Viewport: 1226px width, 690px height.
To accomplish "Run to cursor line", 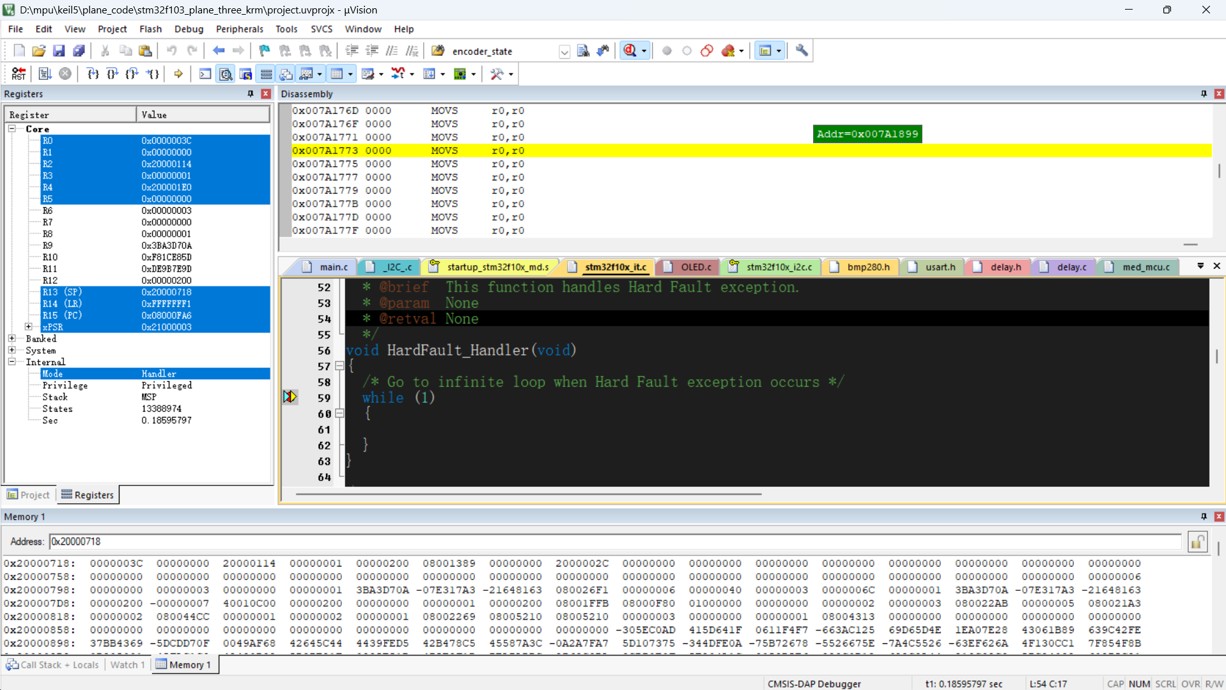I will (x=153, y=74).
